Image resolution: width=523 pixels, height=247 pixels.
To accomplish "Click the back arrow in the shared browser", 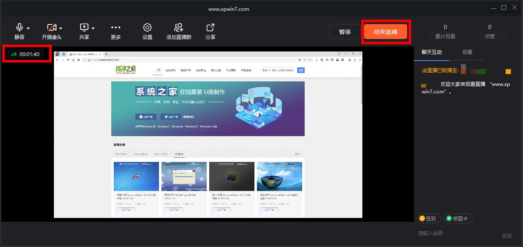I will coord(58,60).
